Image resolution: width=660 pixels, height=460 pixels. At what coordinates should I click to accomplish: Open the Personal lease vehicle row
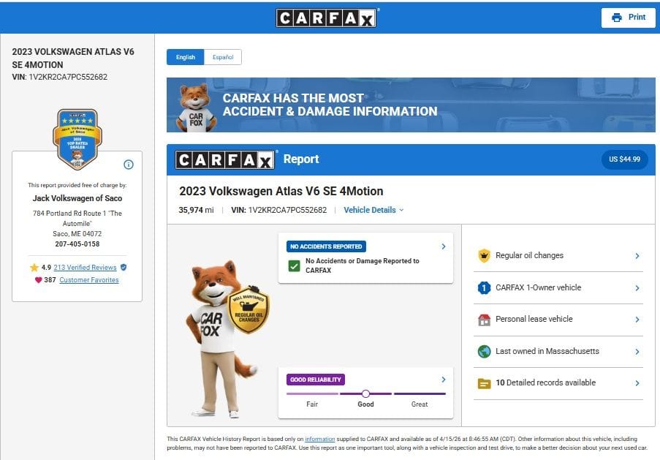559,320
